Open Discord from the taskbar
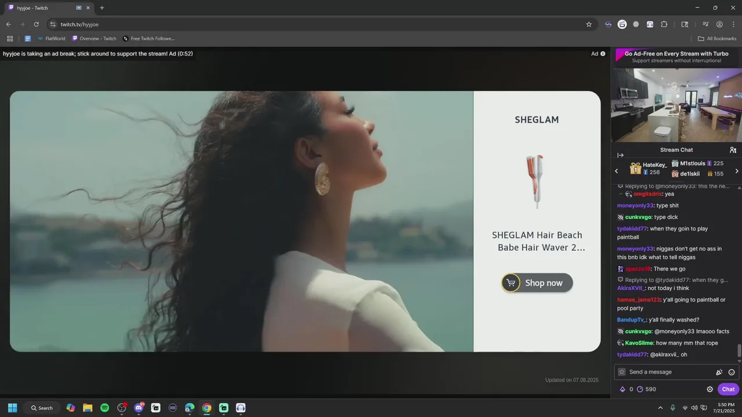 [139, 408]
